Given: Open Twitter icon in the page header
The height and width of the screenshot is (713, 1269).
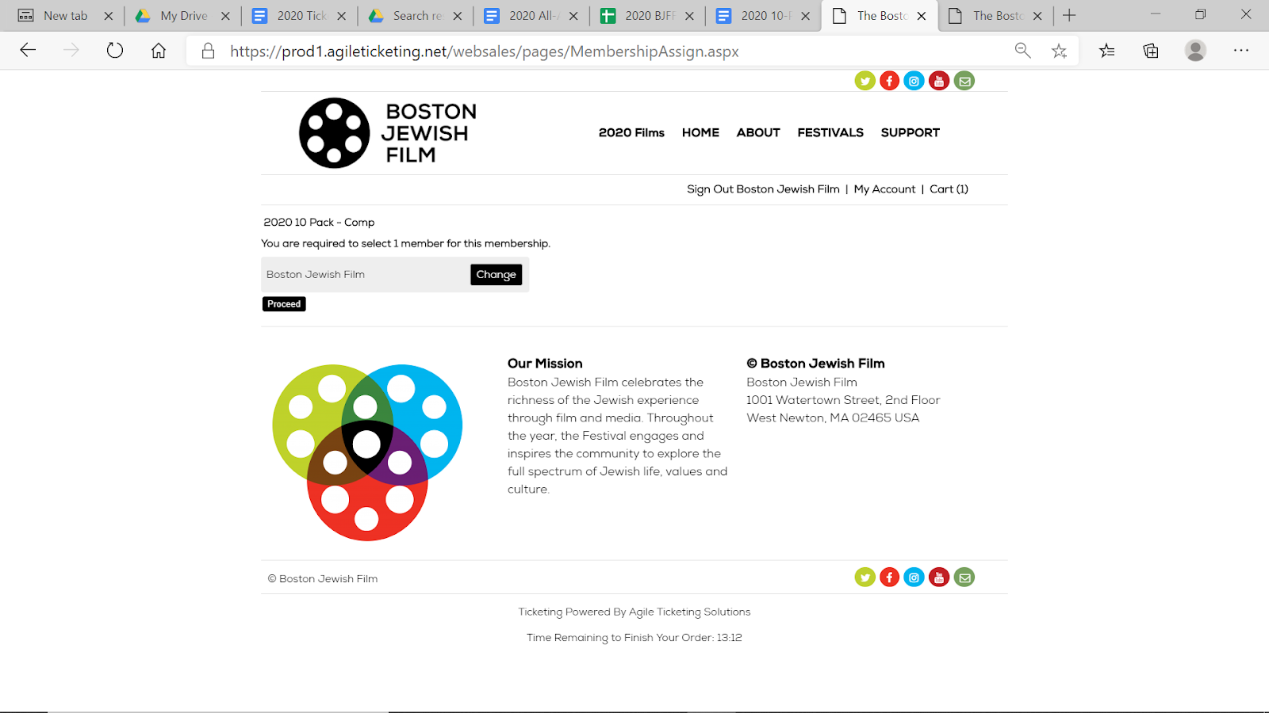Looking at the screenshot, I should [865, 81].
